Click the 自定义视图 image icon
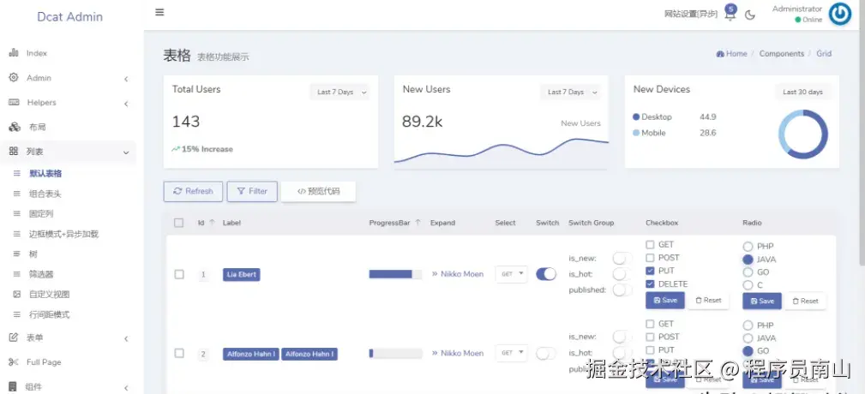865x394 pixels. [17, 295]
